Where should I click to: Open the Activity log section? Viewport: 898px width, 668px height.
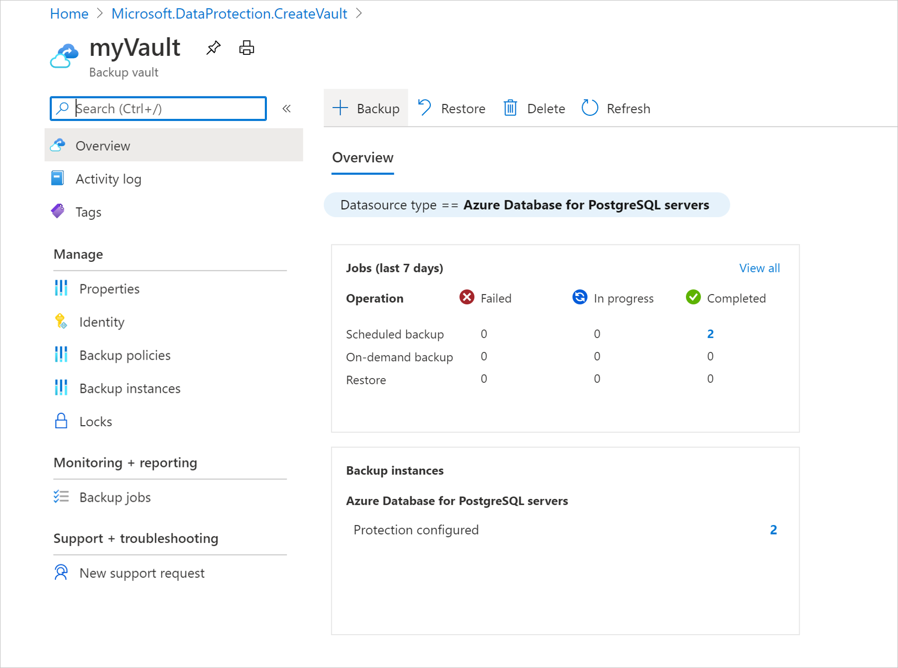tap(109, 178)
